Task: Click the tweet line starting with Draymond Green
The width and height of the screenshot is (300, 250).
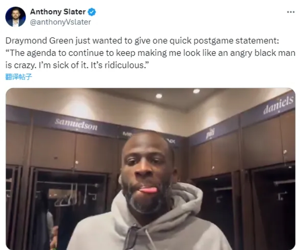Action: pyautogui.click(x=142, y=41)
